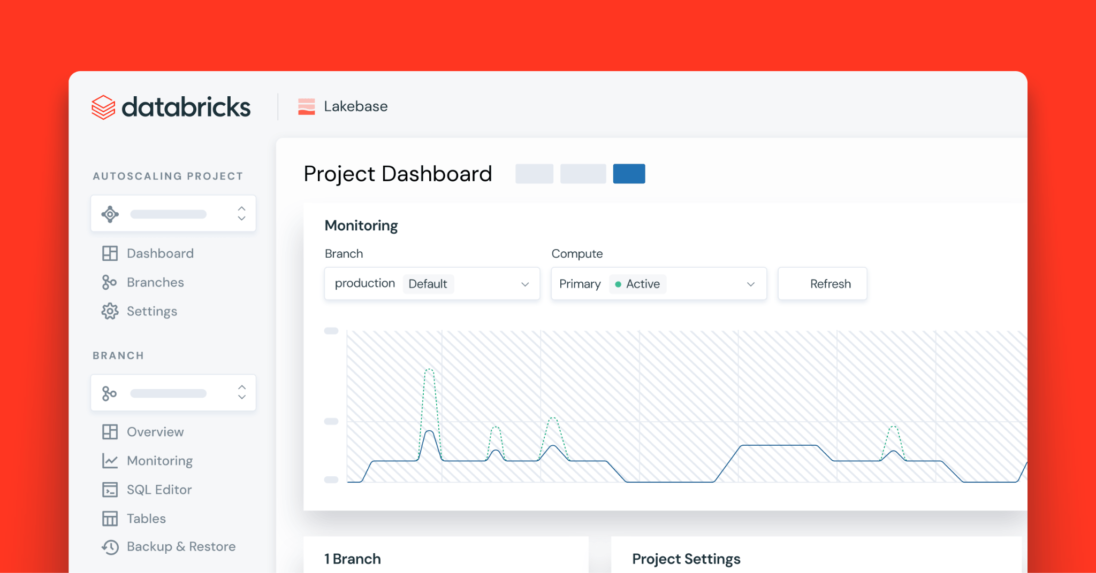This screenshot has height=573, width=1096.
Task: Click the AUTOSCALING PROJECT section label
Action: tap(168, 176)
